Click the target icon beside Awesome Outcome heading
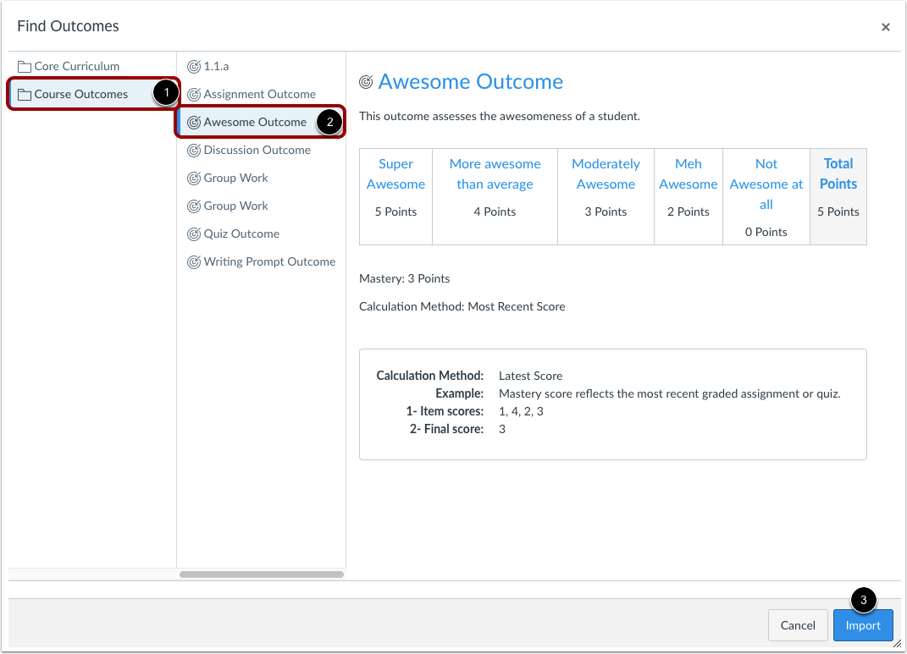 coord(366,82)
